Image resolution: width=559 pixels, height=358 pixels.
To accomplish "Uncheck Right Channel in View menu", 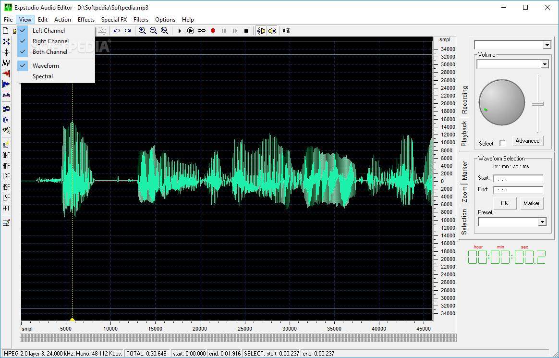I will coord(56,41).
